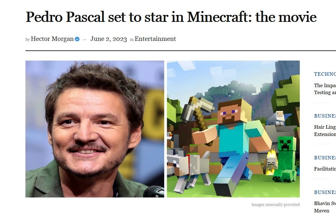Open the "Facilitatin..." sidebar article
The image size is (336, 213).
[325, 169]
